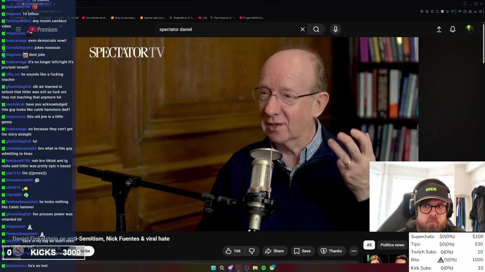Click the browser send arrow icon

[x=447, y=11]
